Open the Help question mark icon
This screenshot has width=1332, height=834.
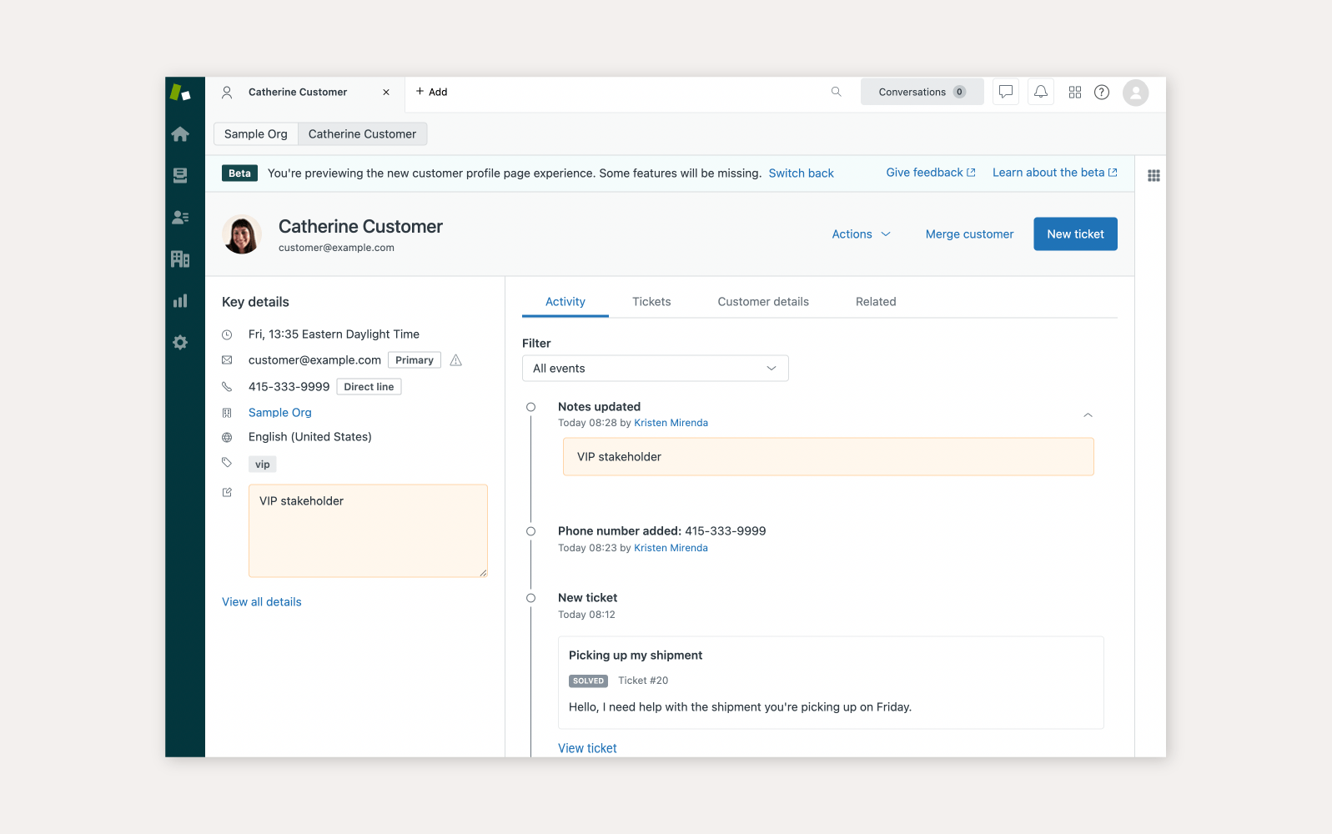(1102, 92)
